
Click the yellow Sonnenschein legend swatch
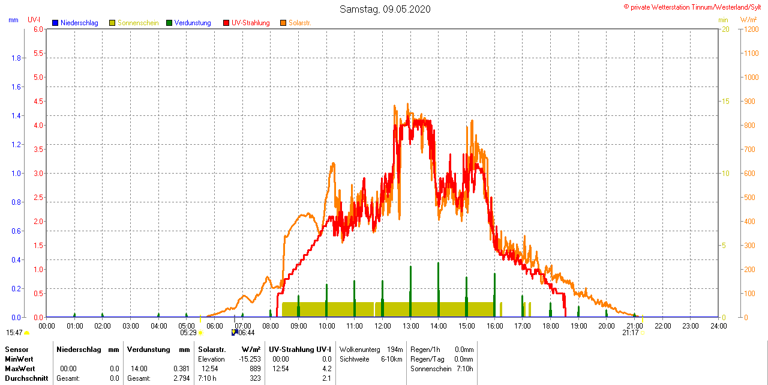(112, 23)
